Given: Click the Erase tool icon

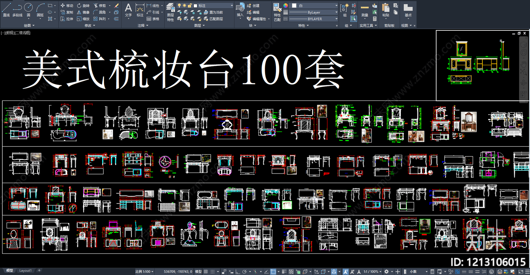Looking at the screenshot, I should coord(116,6).
